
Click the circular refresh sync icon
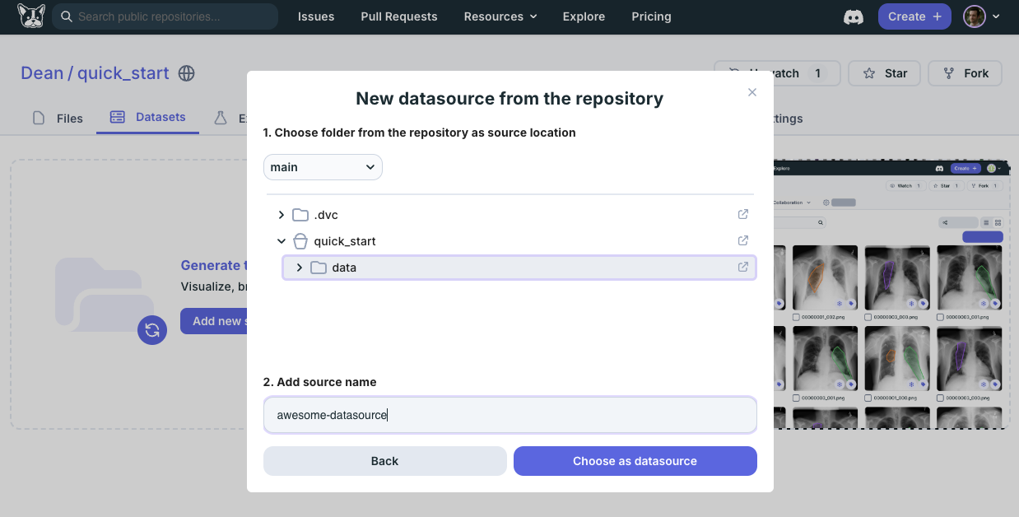152,330
